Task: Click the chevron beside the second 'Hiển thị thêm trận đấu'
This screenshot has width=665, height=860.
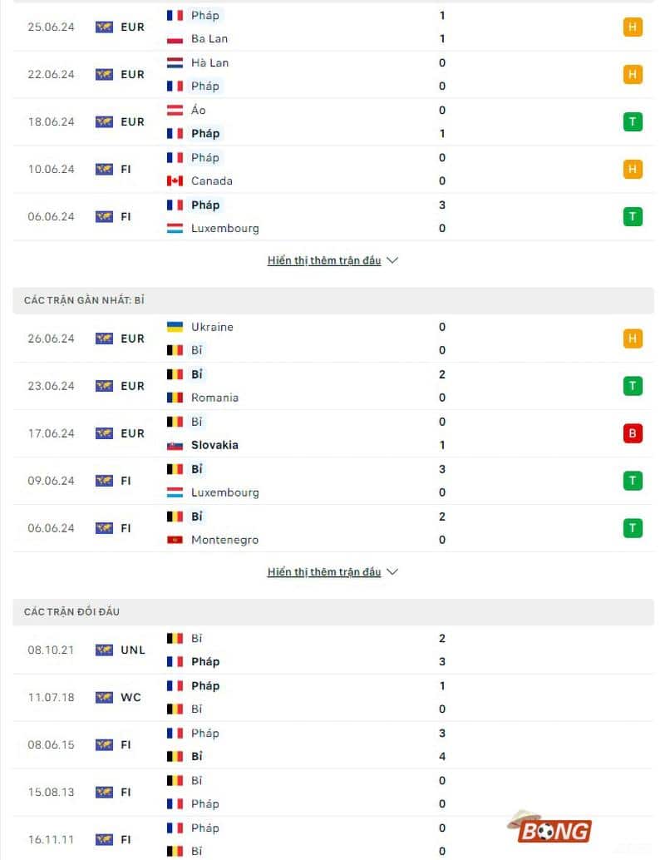Action: tap(393, 572)
